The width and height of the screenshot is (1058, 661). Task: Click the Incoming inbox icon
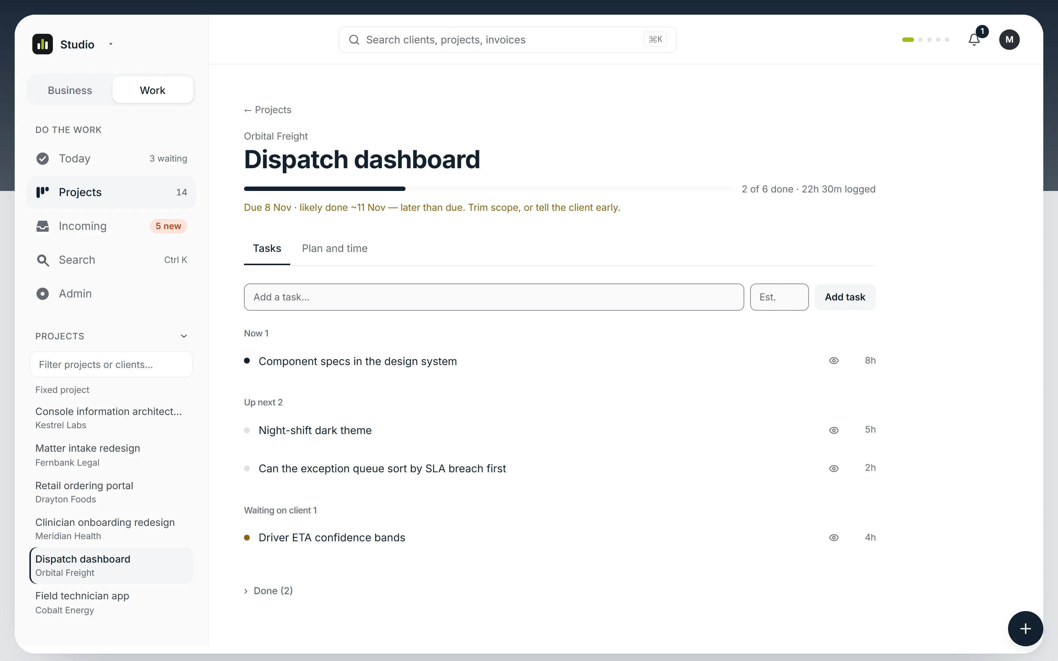click(42, 226)
